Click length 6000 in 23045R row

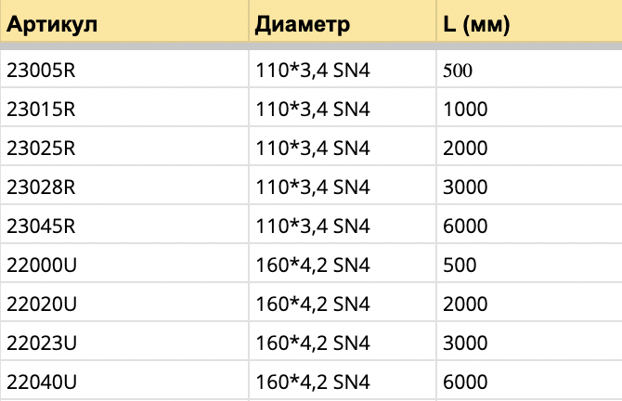point(529,224)
